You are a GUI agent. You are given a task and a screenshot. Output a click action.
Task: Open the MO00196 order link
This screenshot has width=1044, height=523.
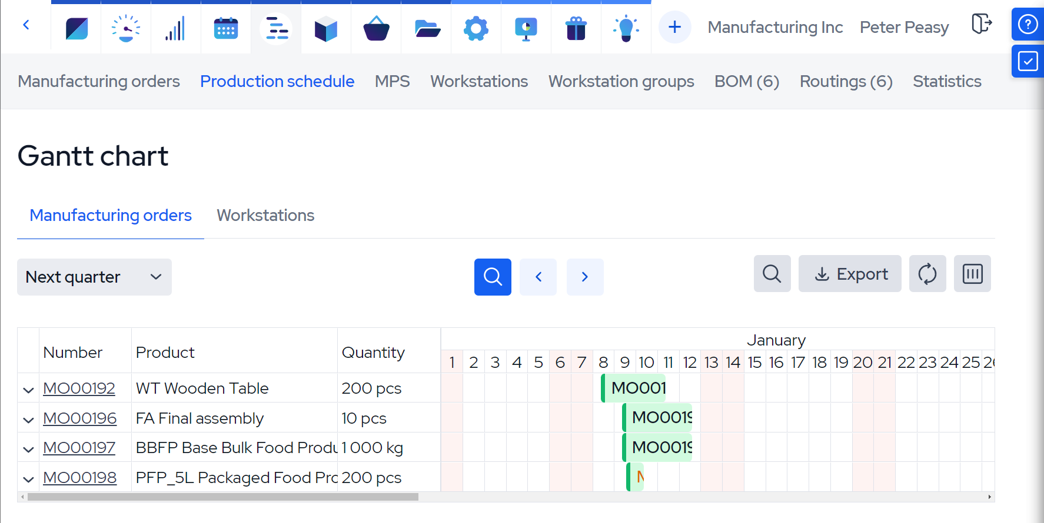pyautogui.click(x=80, y=418)
